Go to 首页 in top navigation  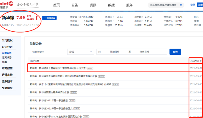pos(57,5)
